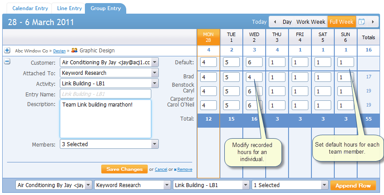Click the Cancel link

161,169
